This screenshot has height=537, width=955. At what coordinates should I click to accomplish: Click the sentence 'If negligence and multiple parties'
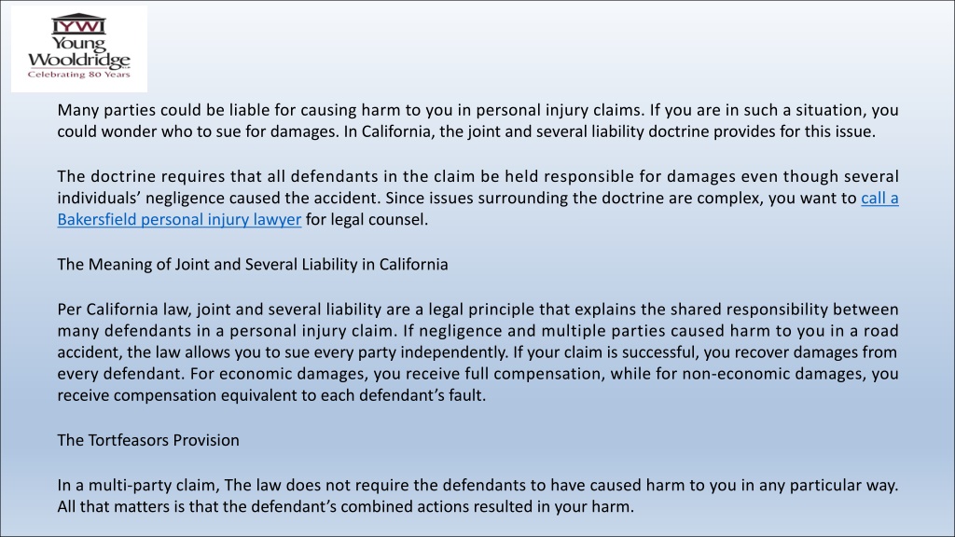[650, 331]
